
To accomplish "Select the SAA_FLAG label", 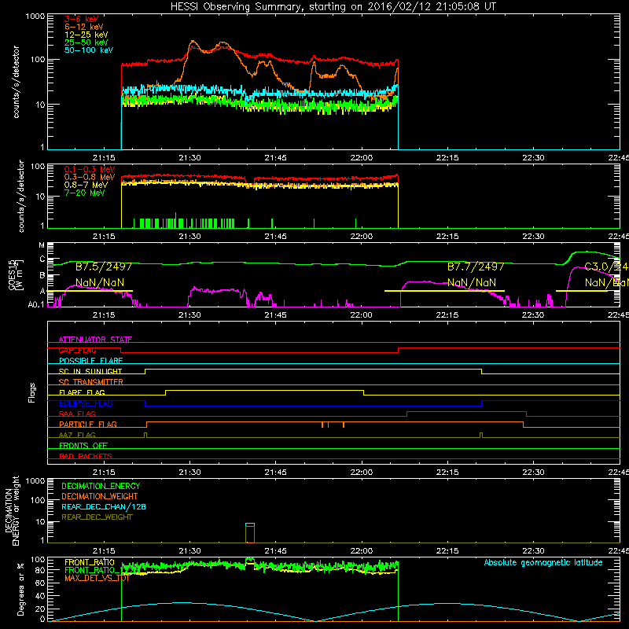I will [x=77, y=414].
